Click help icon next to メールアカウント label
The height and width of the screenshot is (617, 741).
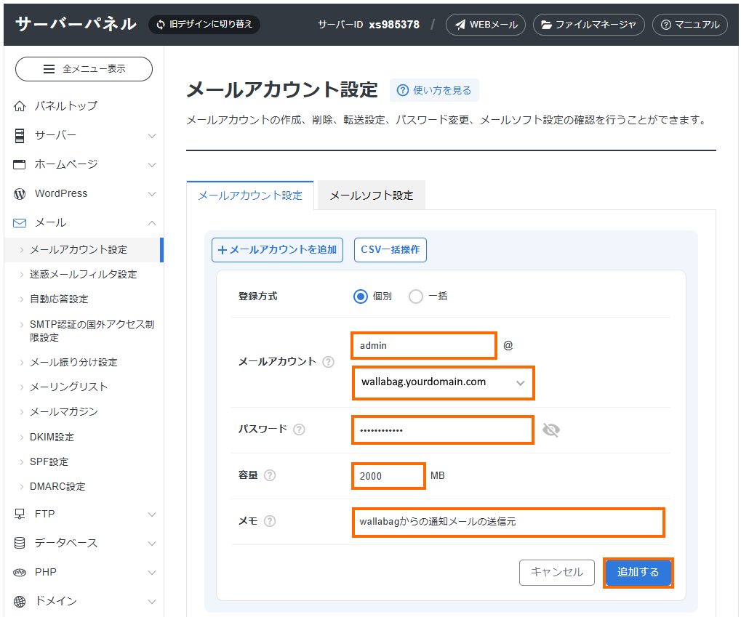328,362
